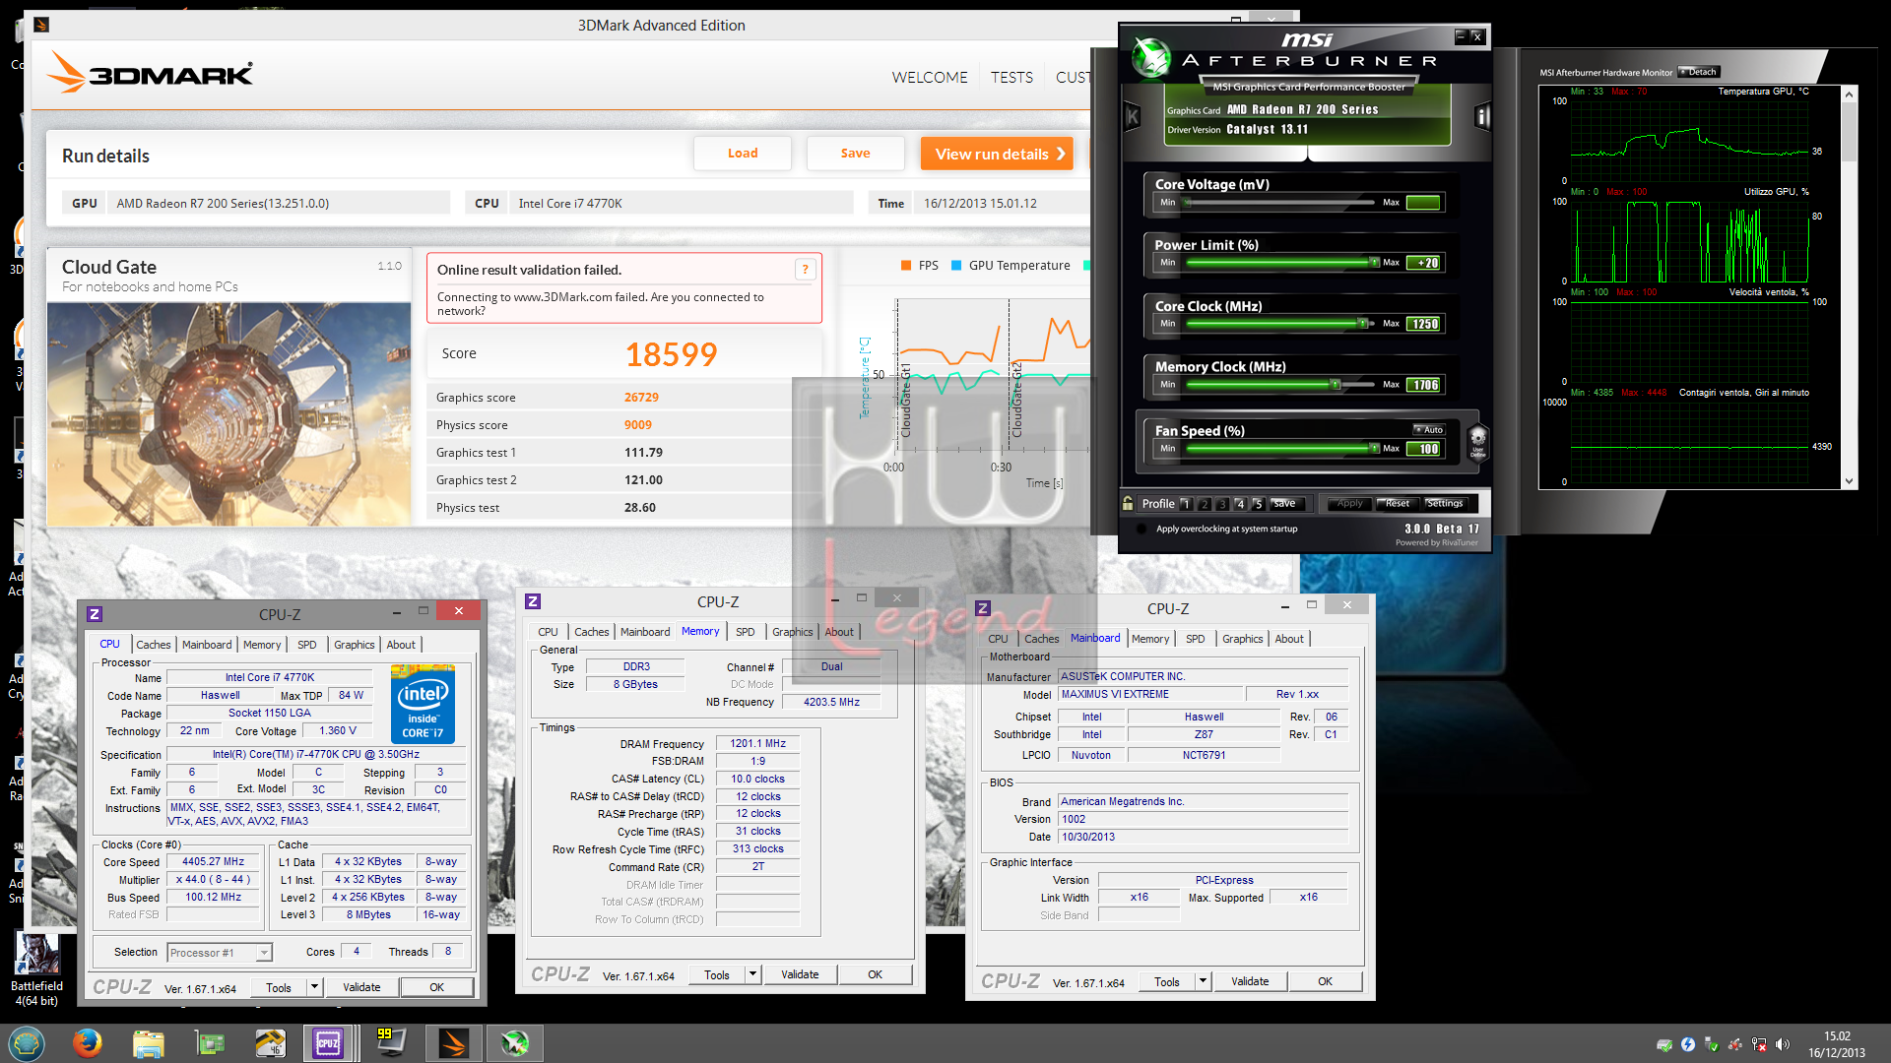Click the network icon in the system tray

click(1758, 1044)
